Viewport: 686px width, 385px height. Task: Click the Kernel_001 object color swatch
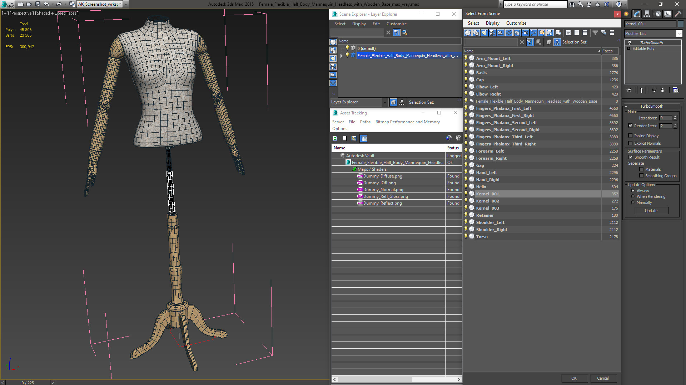[x=681, y=24]
